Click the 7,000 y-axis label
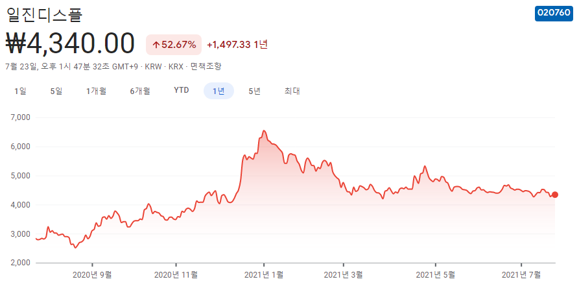The width and height of the screenshot is (579, 288). tap(21, 117)
